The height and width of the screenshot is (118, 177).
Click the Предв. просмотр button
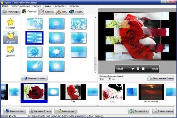pos(15,111)
